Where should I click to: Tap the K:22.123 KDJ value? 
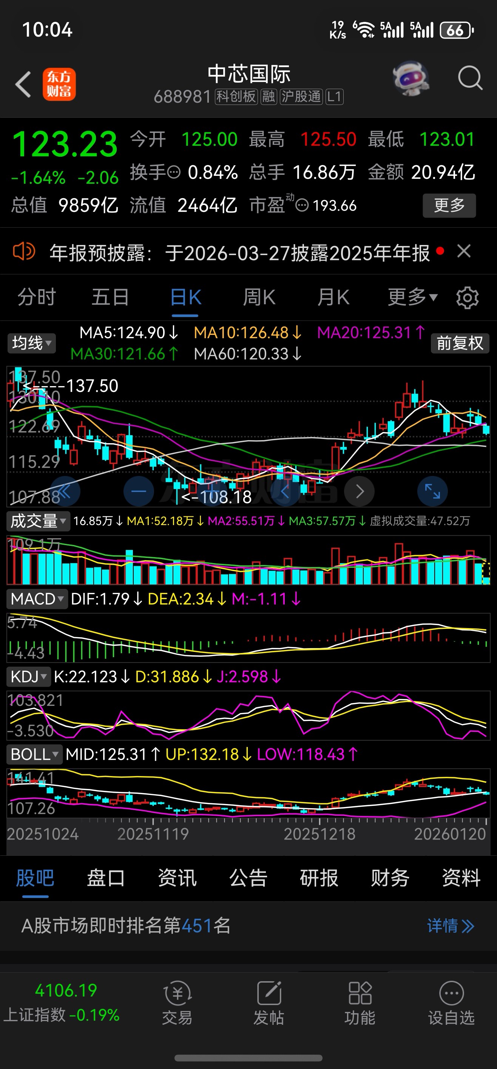coord(92,676)
